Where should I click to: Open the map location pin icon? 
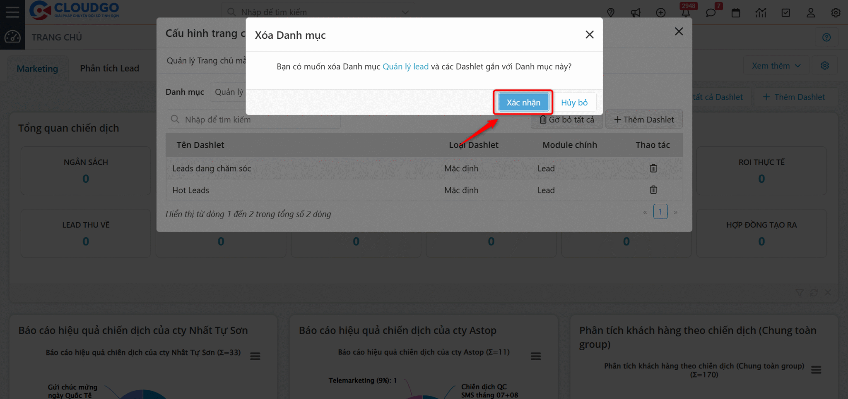[611, 12]
